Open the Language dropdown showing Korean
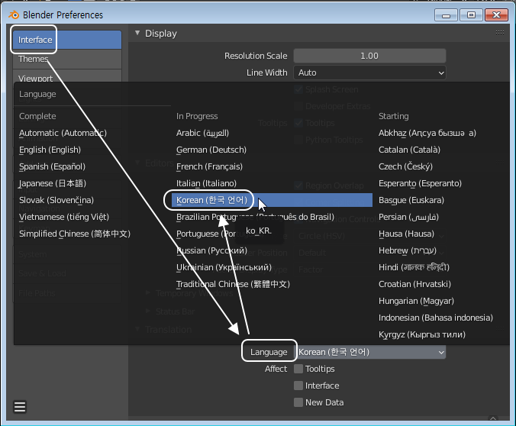Screen dimensions: 516x426 coord(369,352)
